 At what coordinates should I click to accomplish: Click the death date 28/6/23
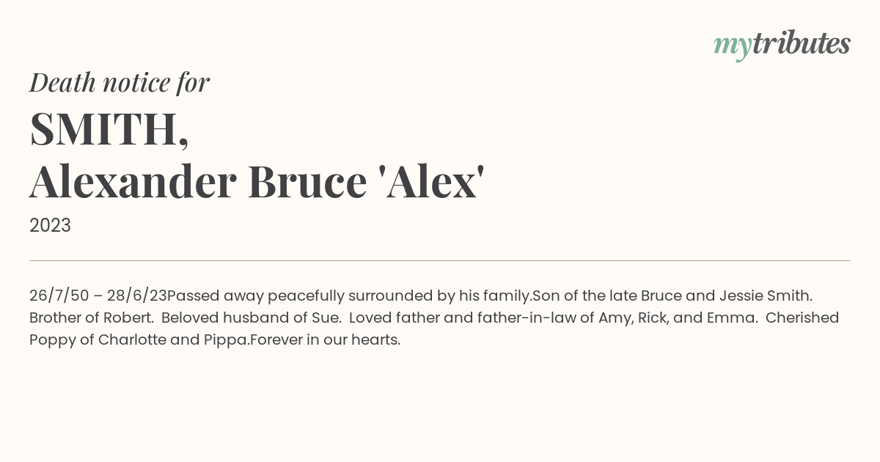(137, 296)
